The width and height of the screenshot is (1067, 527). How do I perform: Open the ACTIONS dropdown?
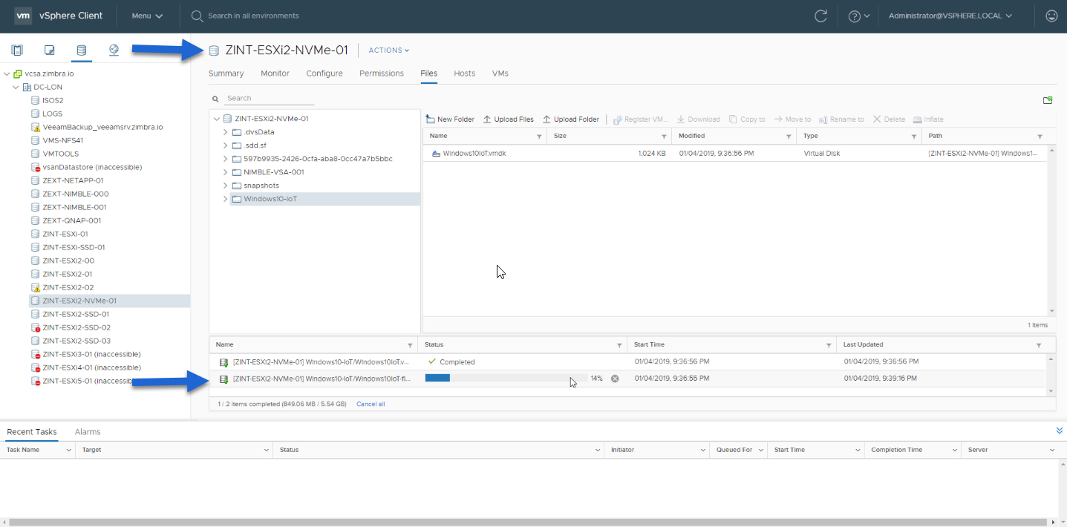pos(388,50)
